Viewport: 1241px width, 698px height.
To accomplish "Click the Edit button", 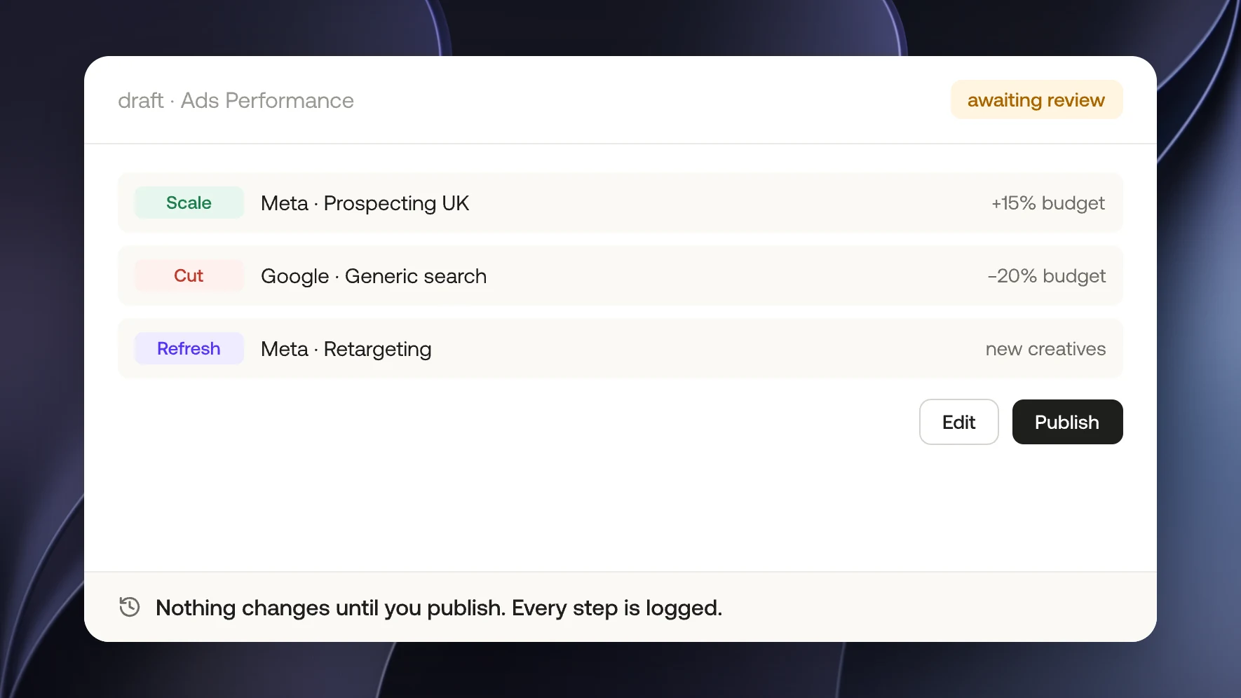I will pyautogui.click(x=958, y=422).
